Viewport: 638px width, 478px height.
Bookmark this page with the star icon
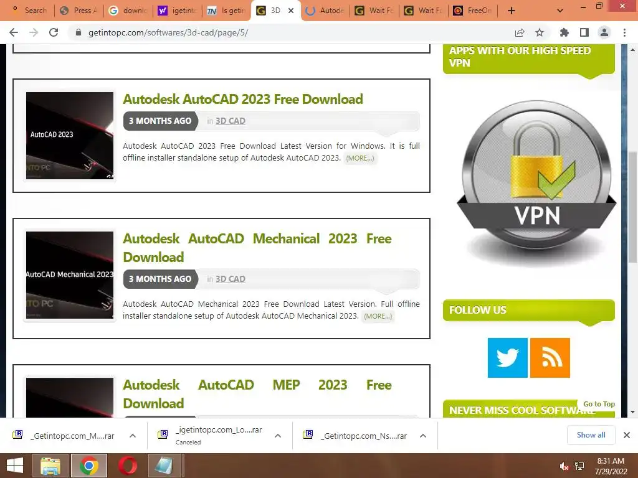pos(540,32)
